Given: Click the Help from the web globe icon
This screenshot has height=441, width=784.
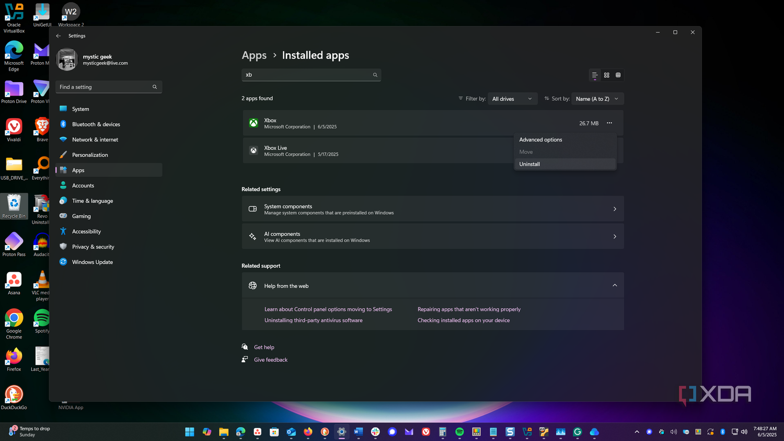Looking at the screenshot, I should (x=253, y=286).
